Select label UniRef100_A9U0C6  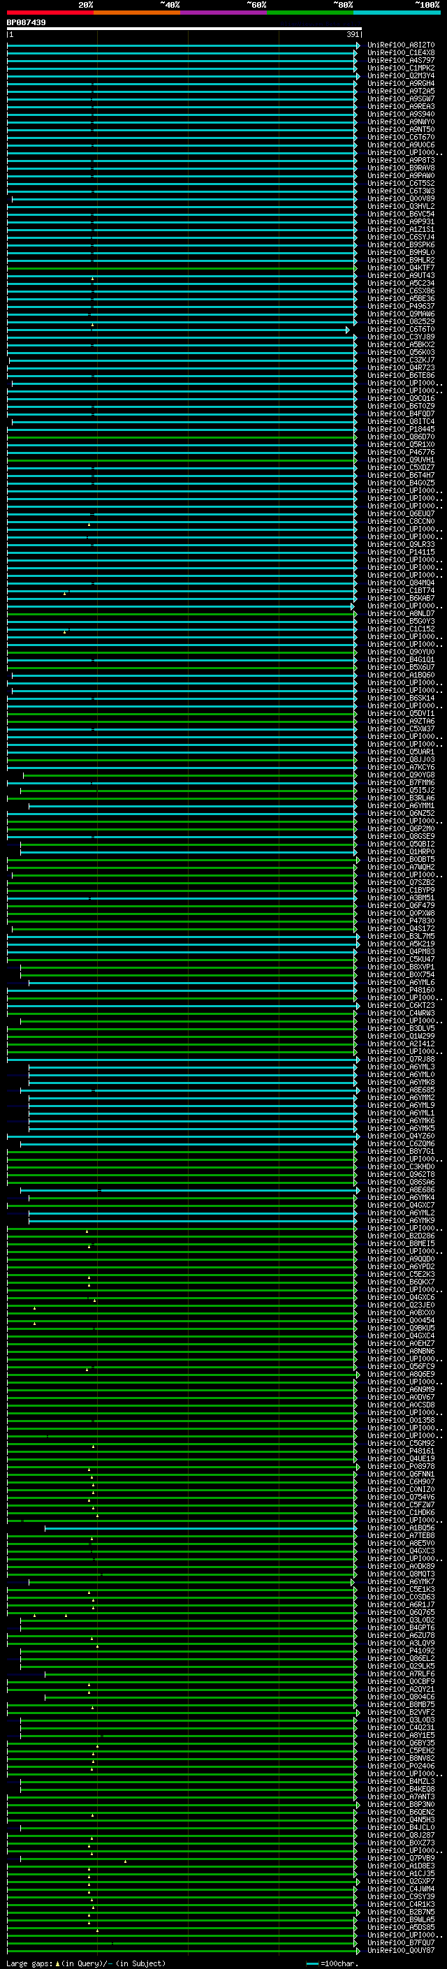pos(401,145)
